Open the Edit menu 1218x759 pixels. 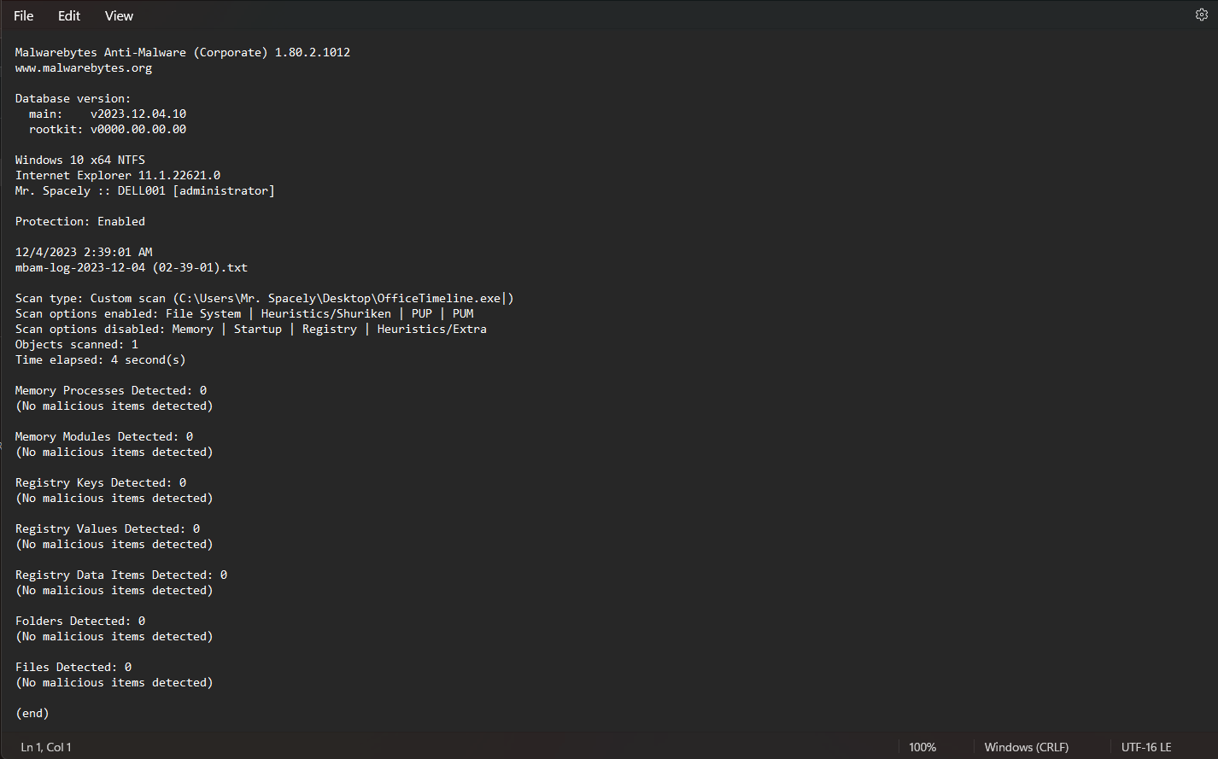tap(69, 15)
